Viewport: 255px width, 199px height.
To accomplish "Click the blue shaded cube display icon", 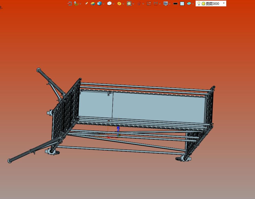I will 99,3.
